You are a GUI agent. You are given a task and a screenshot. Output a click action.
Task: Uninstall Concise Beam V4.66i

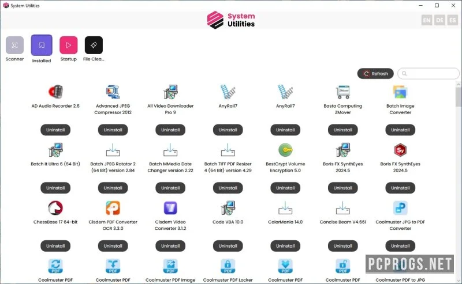click(x=342, y=246)
